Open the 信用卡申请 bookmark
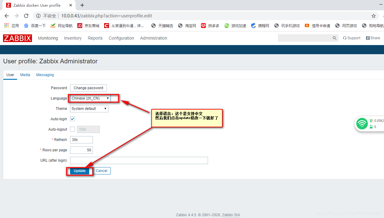The image size is (384, 218). [317, 26]
